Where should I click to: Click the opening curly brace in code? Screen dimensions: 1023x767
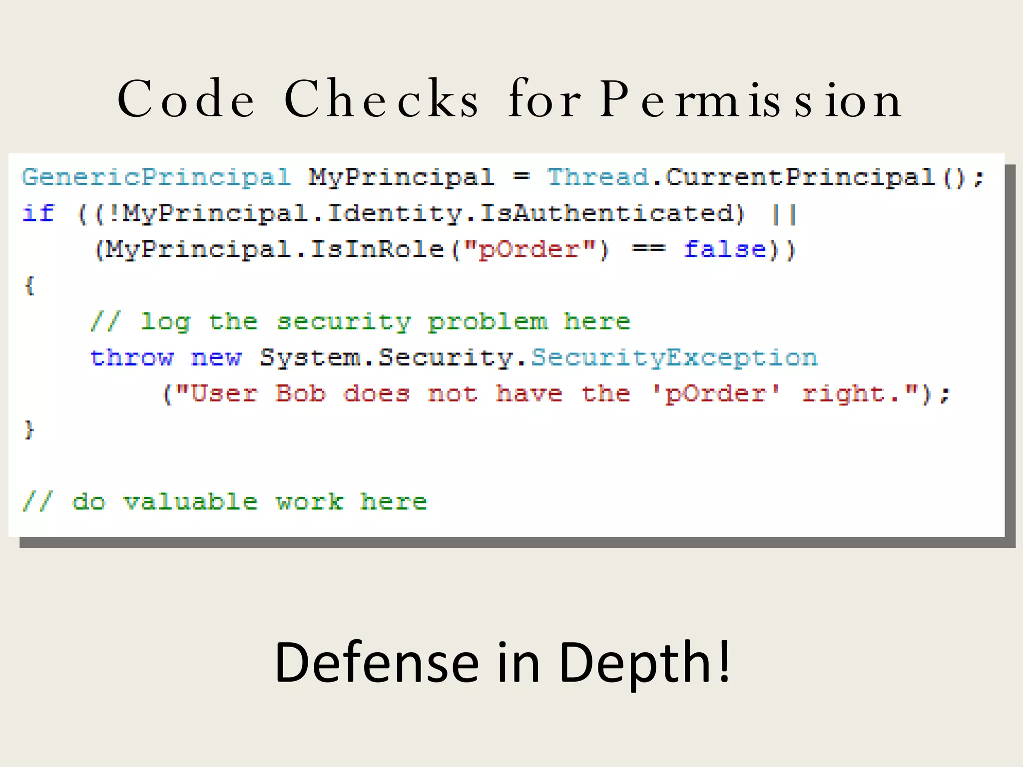(x=29, y=286)
